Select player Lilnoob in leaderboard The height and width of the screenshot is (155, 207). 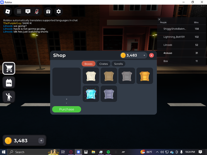coord(181,45)
